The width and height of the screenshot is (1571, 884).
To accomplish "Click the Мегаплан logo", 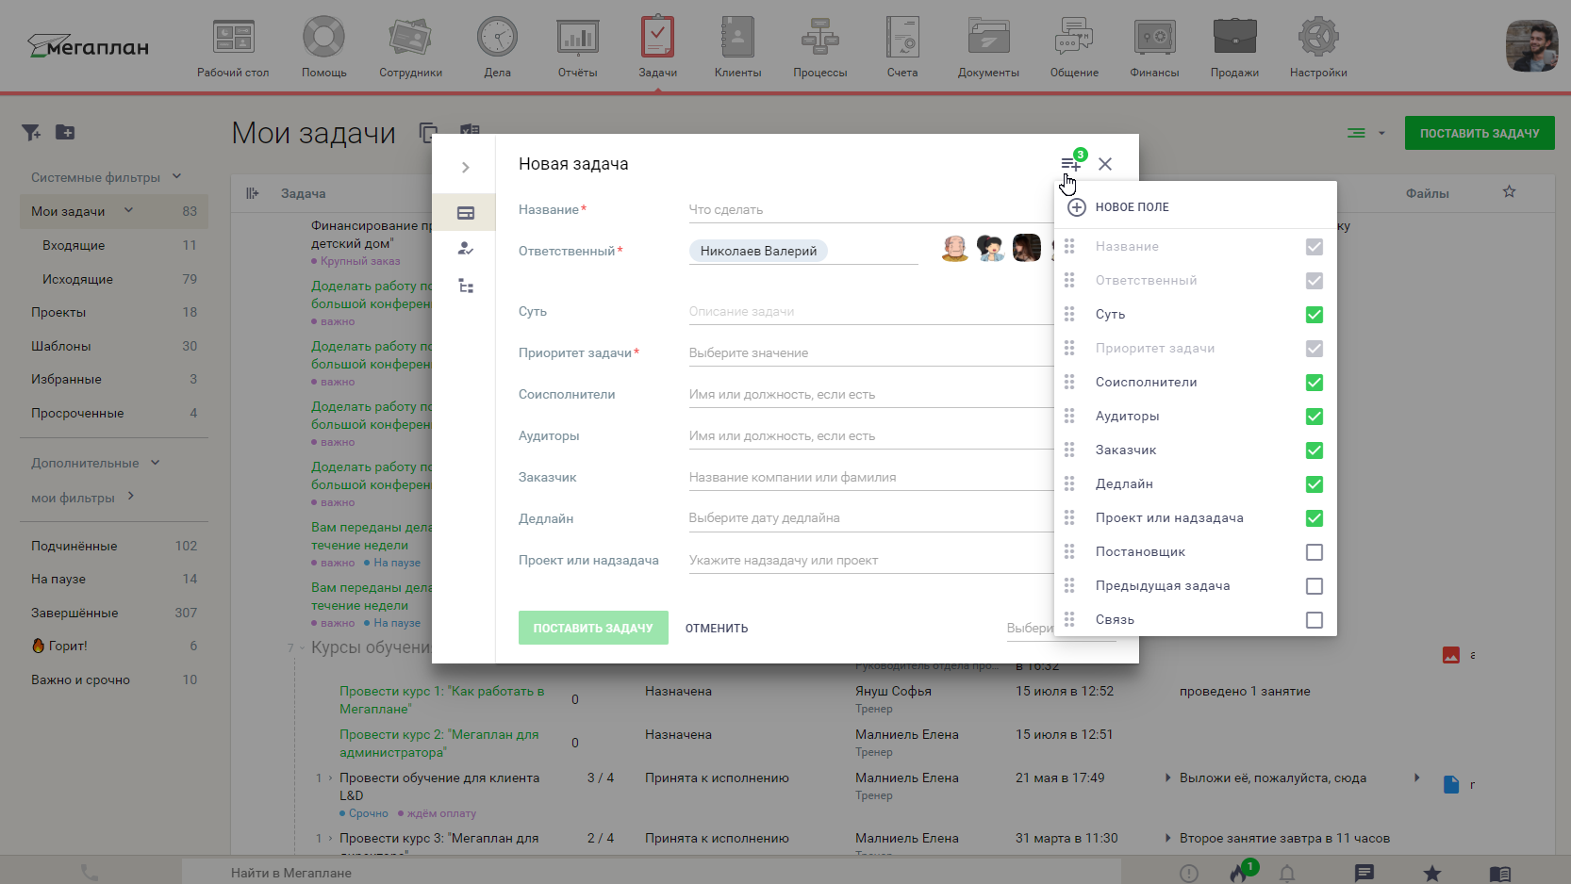I will coord(88,46).
